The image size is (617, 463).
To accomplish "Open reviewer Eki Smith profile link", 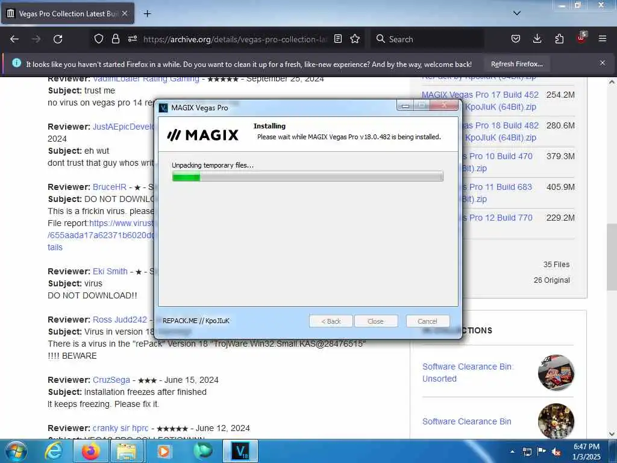I will point(110,271).
